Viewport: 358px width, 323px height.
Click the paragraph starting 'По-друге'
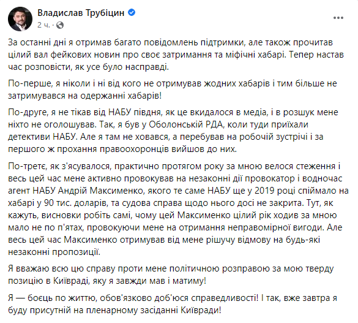173,131
